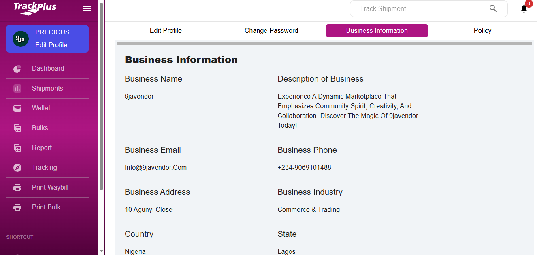Click the address 10 Agunyi Close
The image size is (537, 255).
(x=149, y=210)
